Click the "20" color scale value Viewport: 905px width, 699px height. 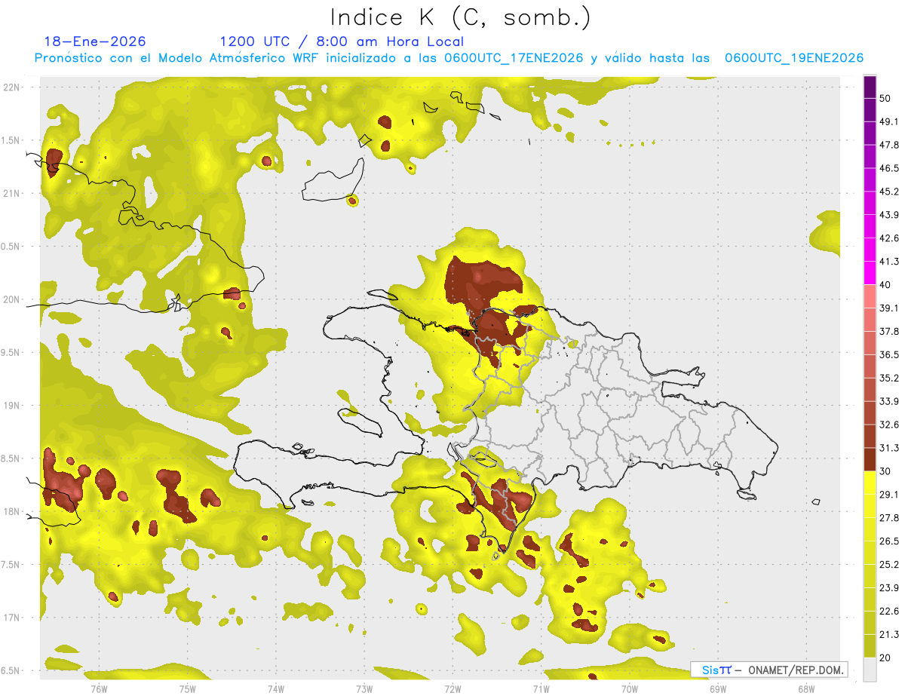tap(885, 658)
